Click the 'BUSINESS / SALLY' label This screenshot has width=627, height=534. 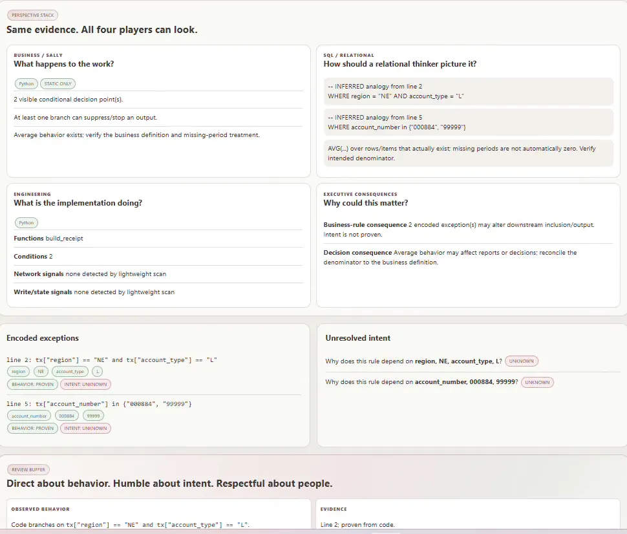point(38,55)
